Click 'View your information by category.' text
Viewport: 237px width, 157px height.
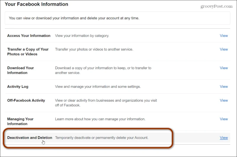(82, 36)
